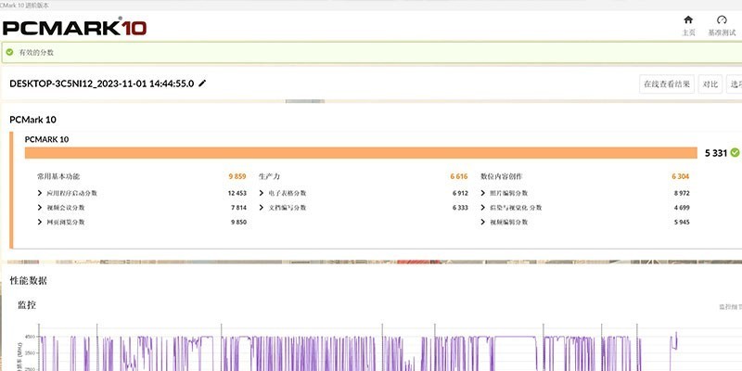Expand 视频会议分数 row
Viewport: 742px width, 371px height.
(40, 207)
